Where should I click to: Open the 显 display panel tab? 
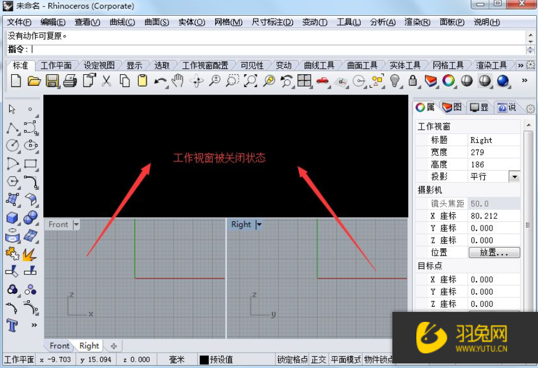pyautogui.click(x=480, y=107)
